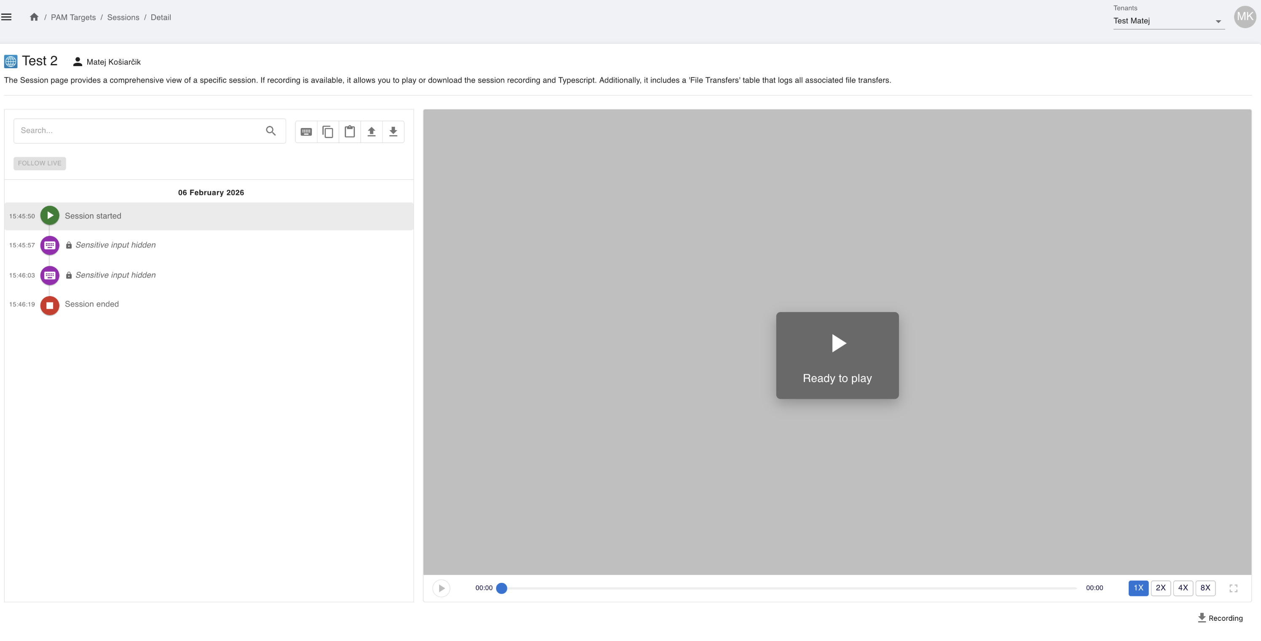Image resolution: width=1261 pixels, height=641 pixels.
Task: Go to home via house icon
Action: click(34, 17)
